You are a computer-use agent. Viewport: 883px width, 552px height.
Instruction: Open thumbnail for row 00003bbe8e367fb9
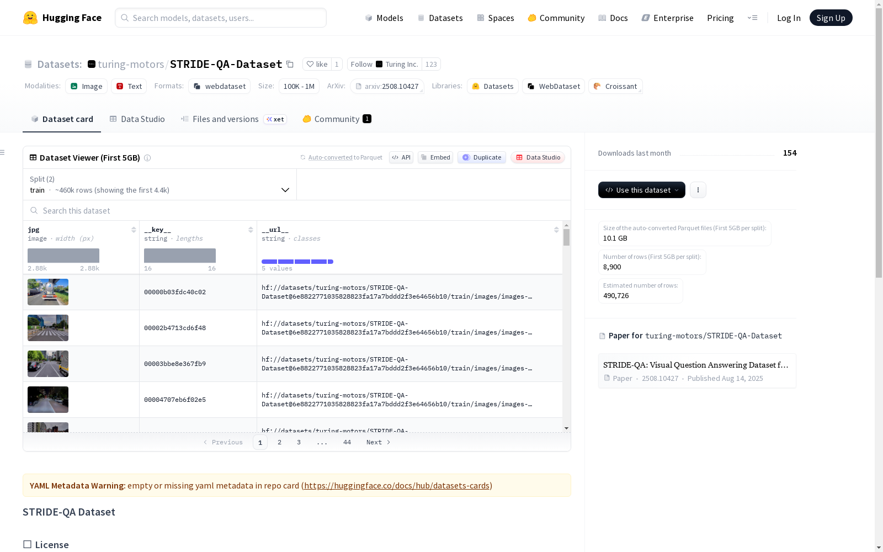48,364
